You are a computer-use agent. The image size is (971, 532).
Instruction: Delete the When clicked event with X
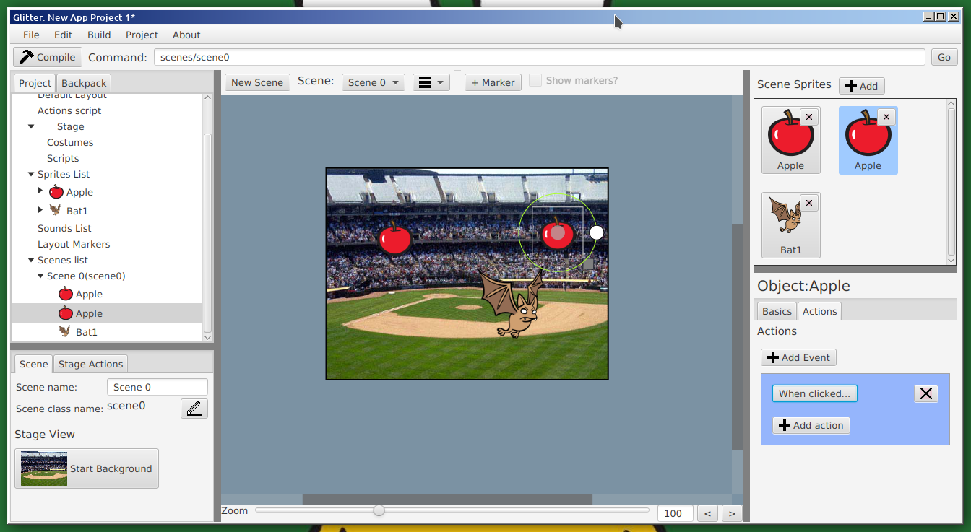click(925, 393)
